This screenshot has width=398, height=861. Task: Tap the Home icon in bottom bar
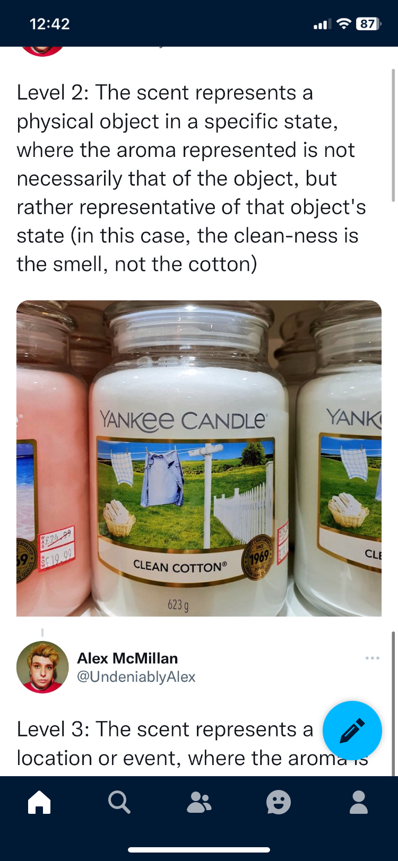pos(39,802)
